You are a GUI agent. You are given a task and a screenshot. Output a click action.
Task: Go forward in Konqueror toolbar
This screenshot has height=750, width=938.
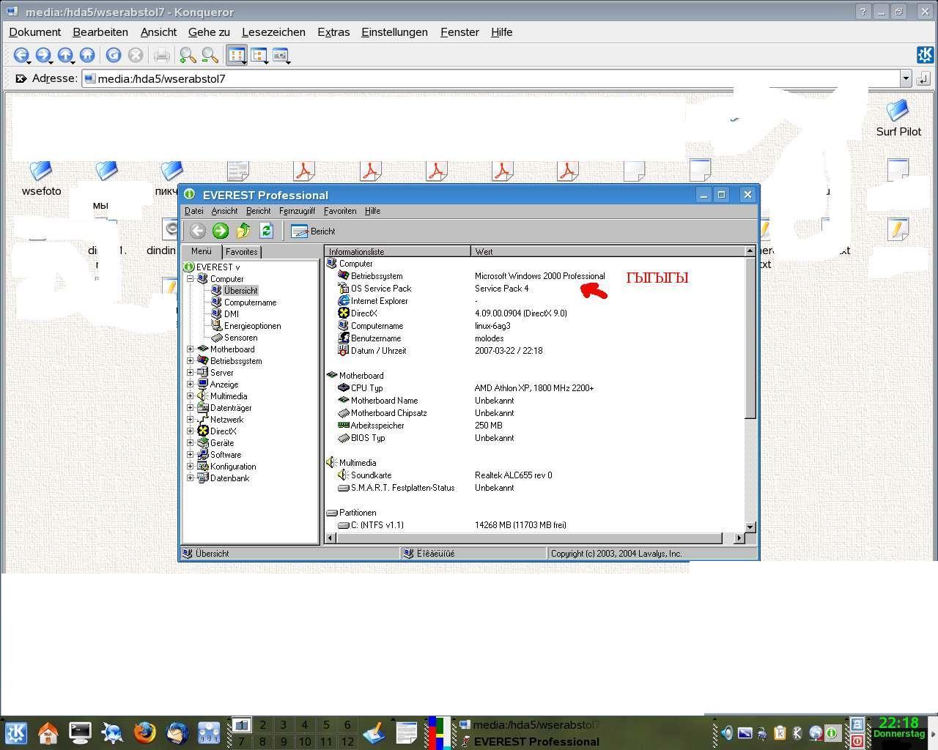click(x=43, y=55)
